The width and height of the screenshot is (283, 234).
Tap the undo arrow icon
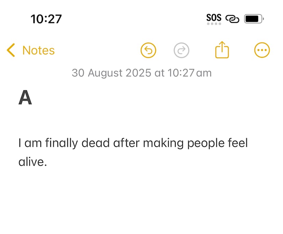pos(148,51)
